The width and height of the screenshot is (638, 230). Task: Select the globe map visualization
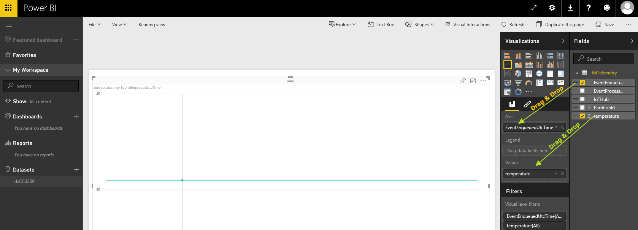(x=539, y=74)
